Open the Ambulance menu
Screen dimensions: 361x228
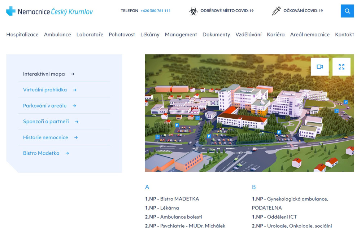coord(57,35)
